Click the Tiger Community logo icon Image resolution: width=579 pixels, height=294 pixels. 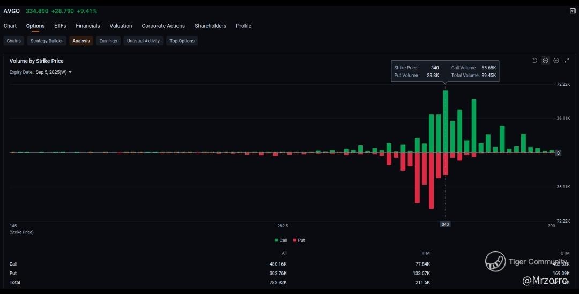click(495, 261)
